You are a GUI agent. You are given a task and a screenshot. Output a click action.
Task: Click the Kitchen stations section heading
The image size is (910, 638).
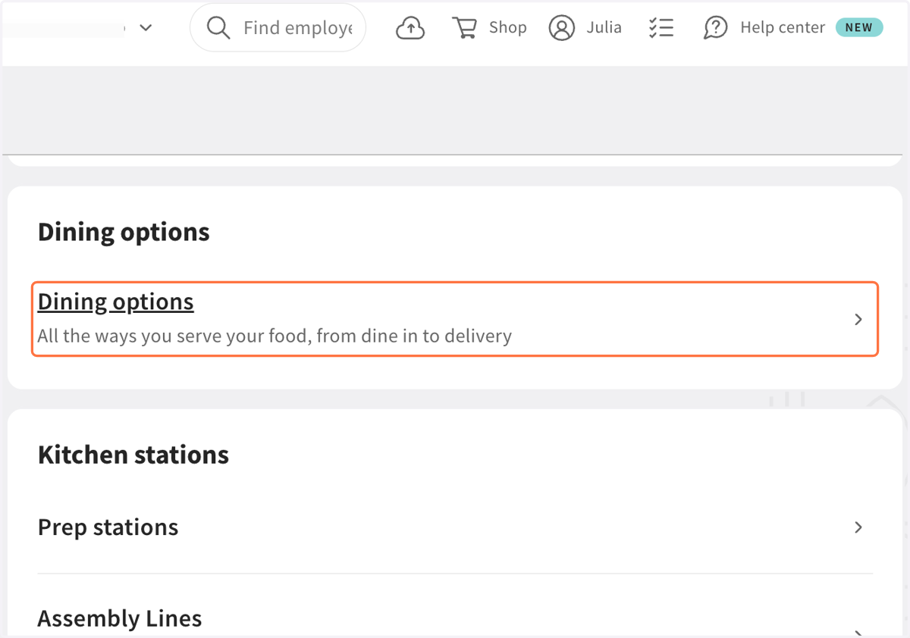click(x=133, y=455)
